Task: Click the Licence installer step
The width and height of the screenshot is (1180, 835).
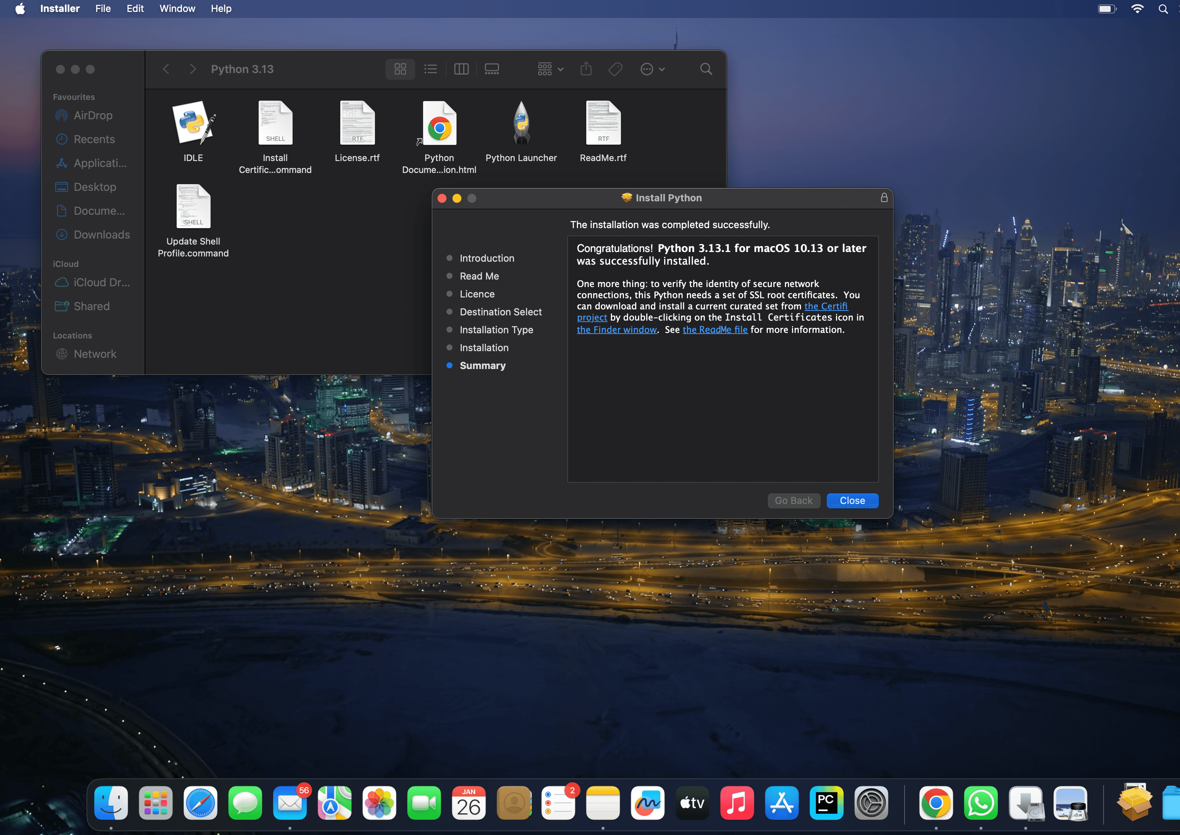Action: click(477, 294)
